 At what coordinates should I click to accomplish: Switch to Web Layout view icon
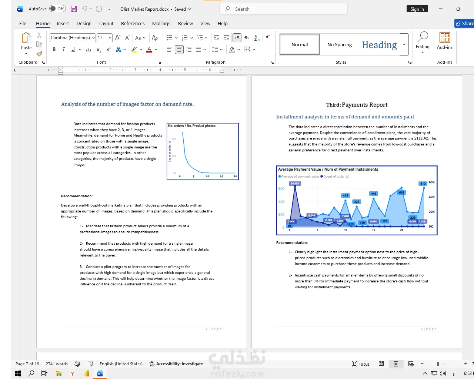[x=411, y=364]
